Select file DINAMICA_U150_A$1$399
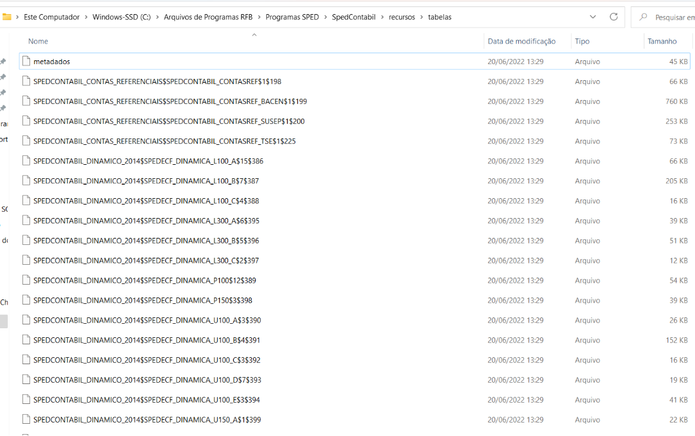The height and width of the screenshot is (436, 695). tap(147, 421)
